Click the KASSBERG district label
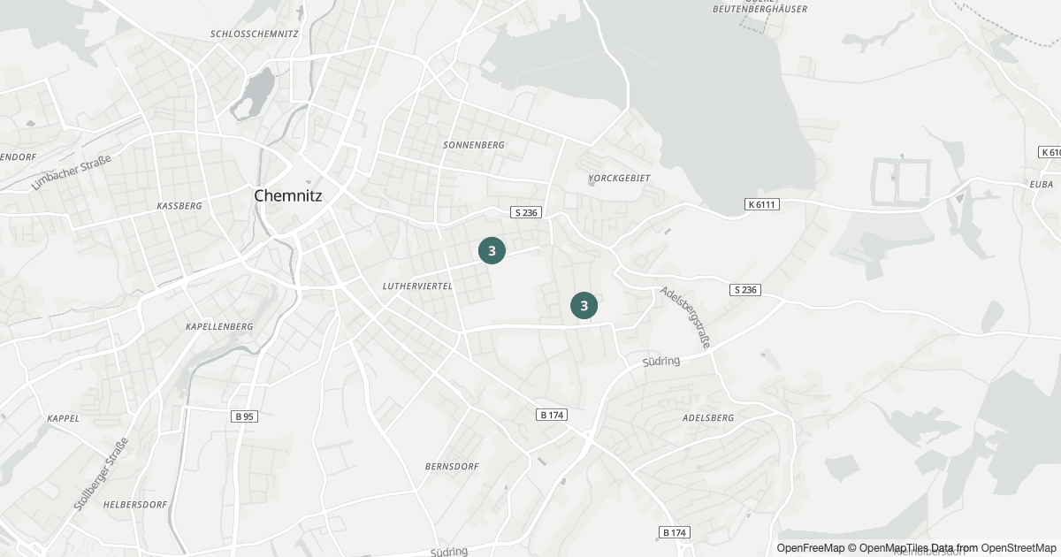 (179, 205)
